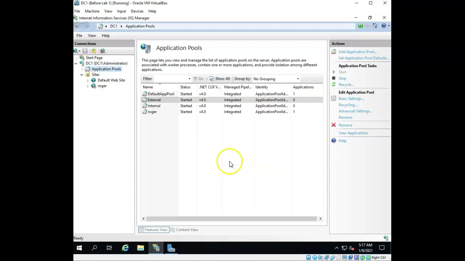The height and width of the screenshot is (261, 465).
Task: Click Show All filter button
Action: click(x=220, y=79)
